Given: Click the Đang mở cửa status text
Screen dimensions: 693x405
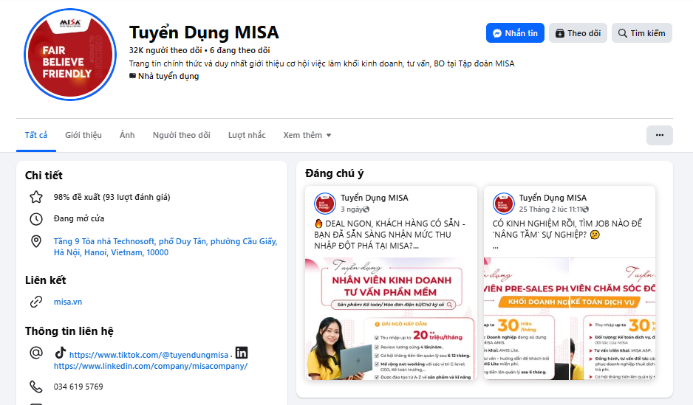Looking at the screenshot, I should [78, 218].
